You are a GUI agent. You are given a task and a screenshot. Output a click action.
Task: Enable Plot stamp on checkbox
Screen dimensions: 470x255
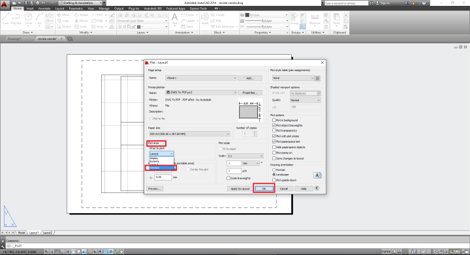[x=274, y=153]
